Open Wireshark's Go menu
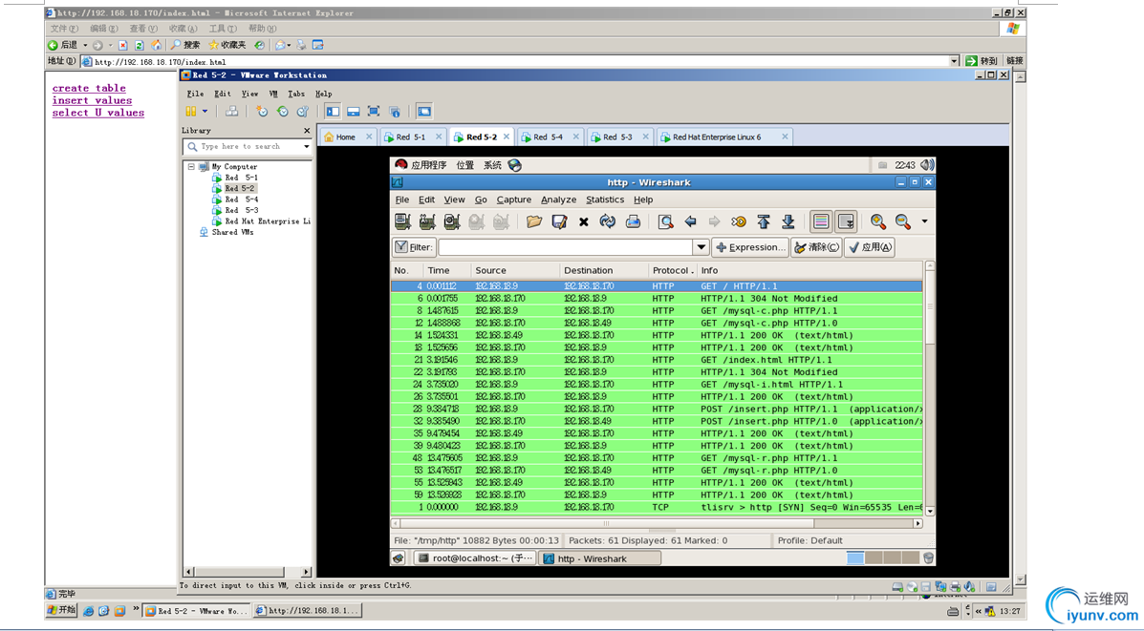Screen dimensions: 1144x631 click(x=481, y=200)
